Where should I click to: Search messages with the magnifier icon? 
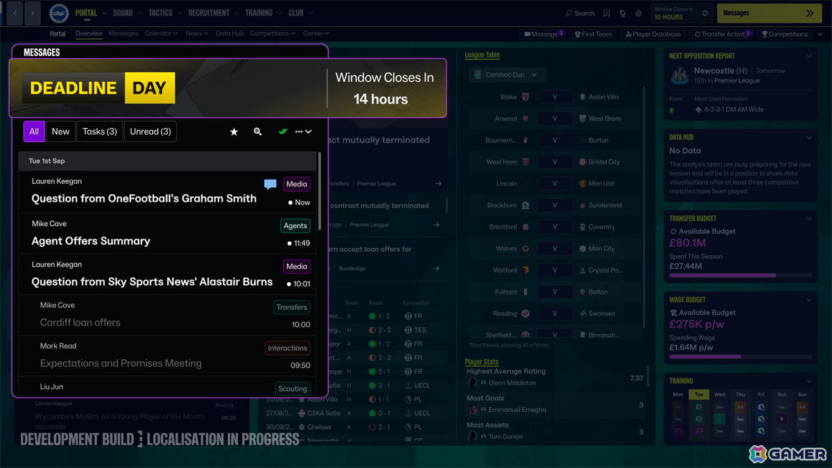258,132
